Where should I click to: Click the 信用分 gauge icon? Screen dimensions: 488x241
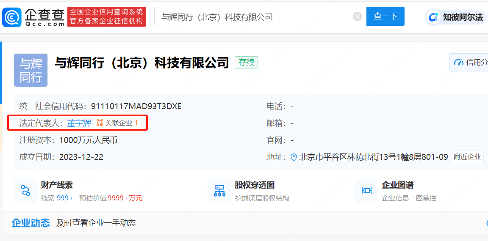pos(459,63)
